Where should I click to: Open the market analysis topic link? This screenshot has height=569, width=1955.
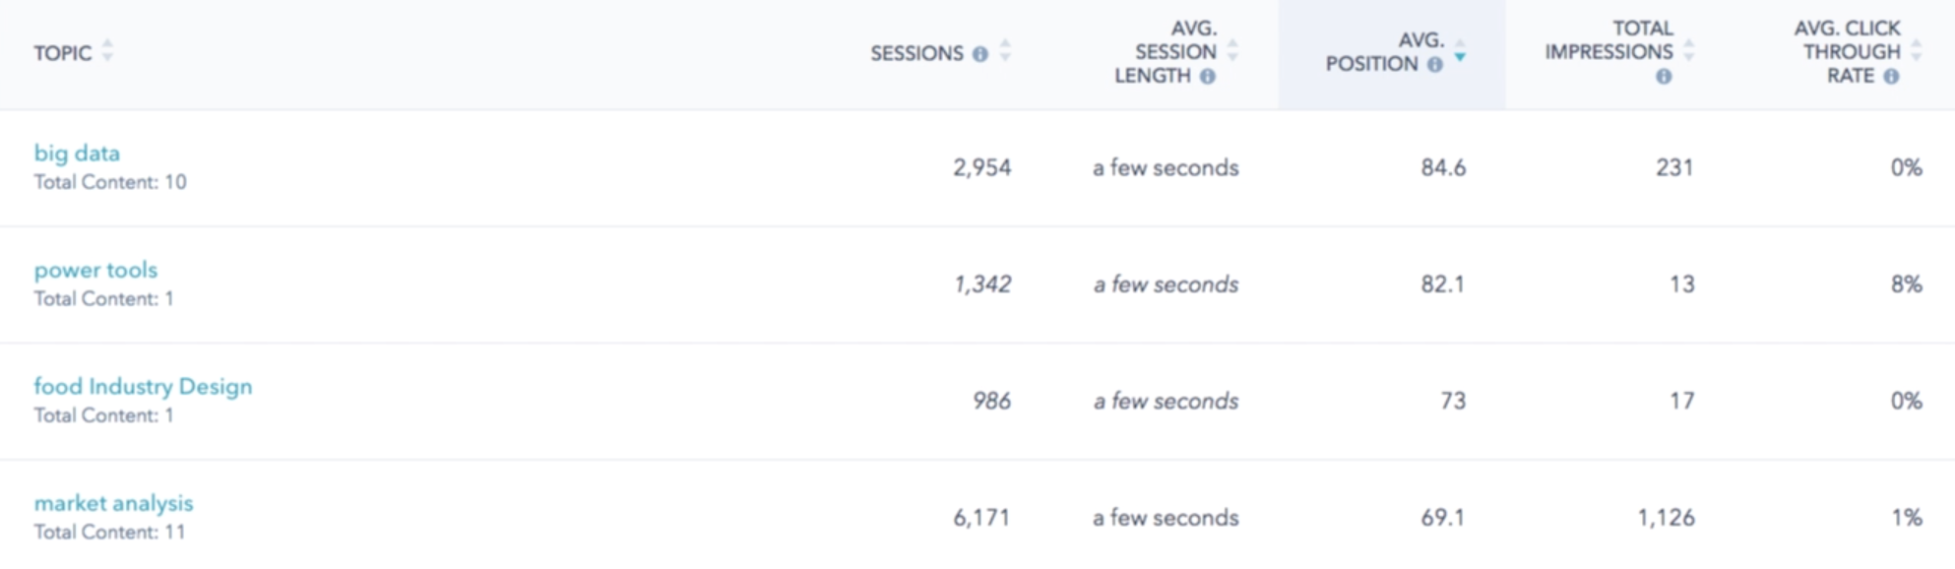[x=113, y=503]
